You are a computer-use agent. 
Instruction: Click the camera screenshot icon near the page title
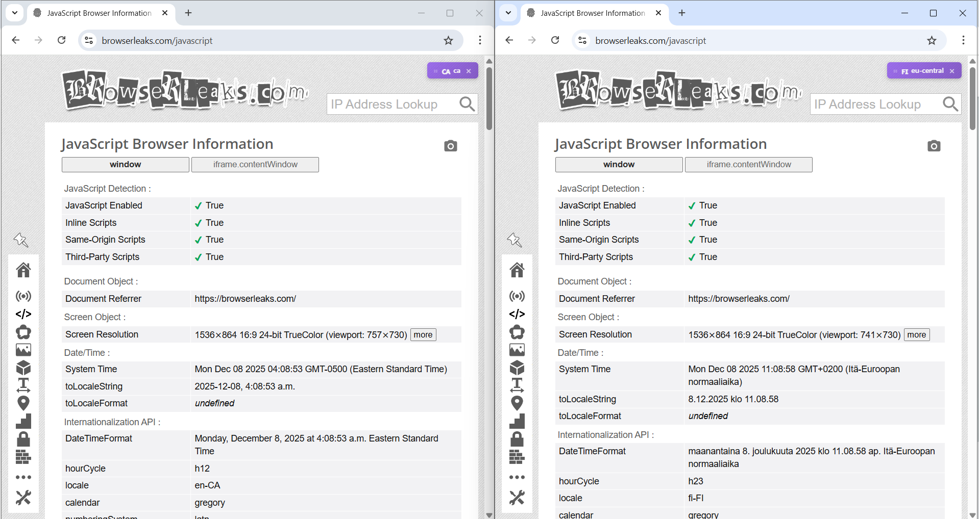[451, 146]
